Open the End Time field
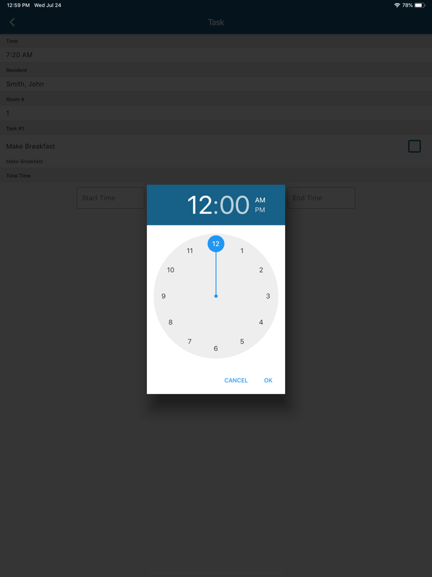The height and width of the screenshot is (577, 432). (x=322, y=198)
